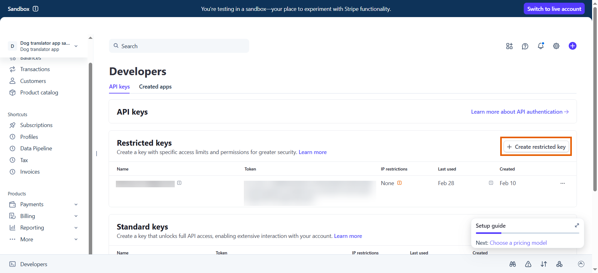Viewport: 598px width, 273px height.
Task: Click the Data Pipeline clock icon
Action: pos(12,148)
